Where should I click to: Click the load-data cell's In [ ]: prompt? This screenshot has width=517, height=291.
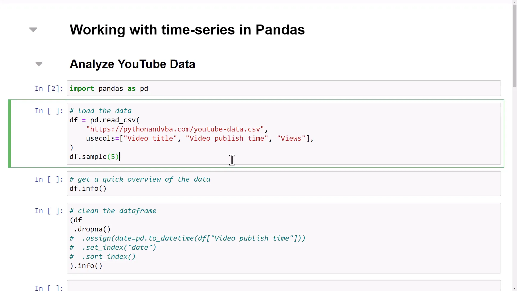pos(49,111)
